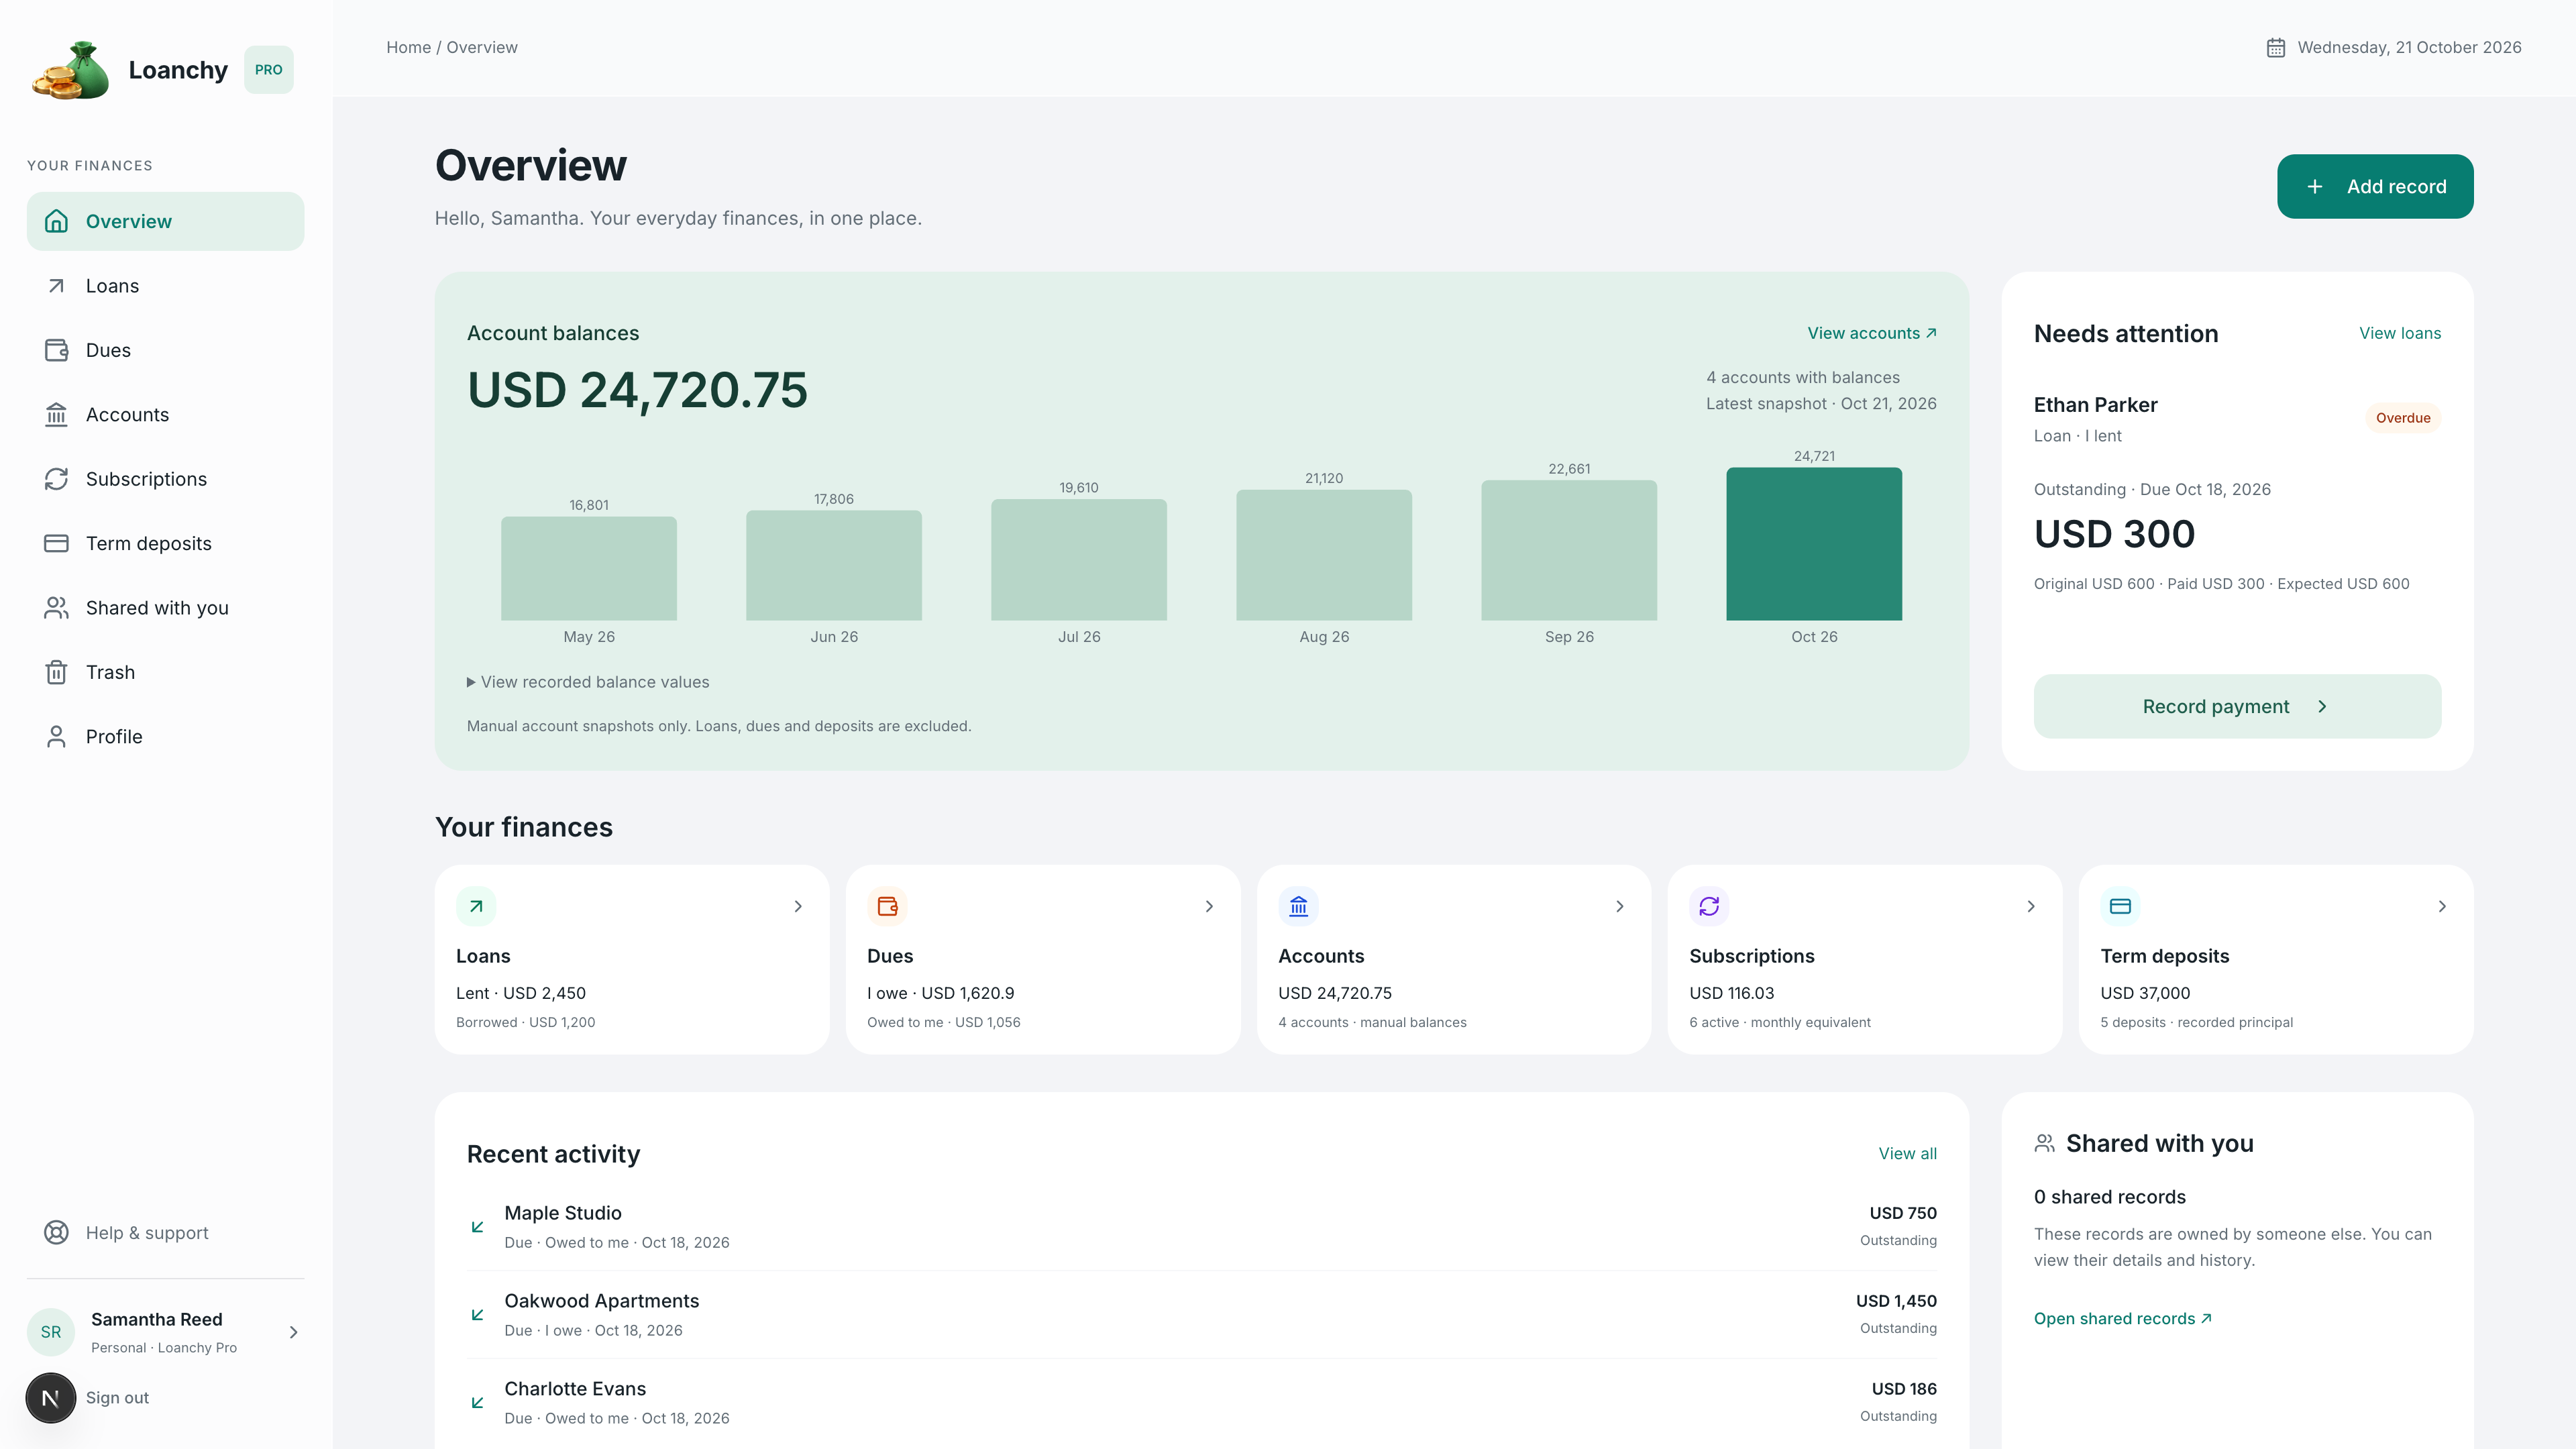Screen dimensions: 2576x1449
Task: Click the Shared with you people icon in sidebar
Action: (56, 608)
